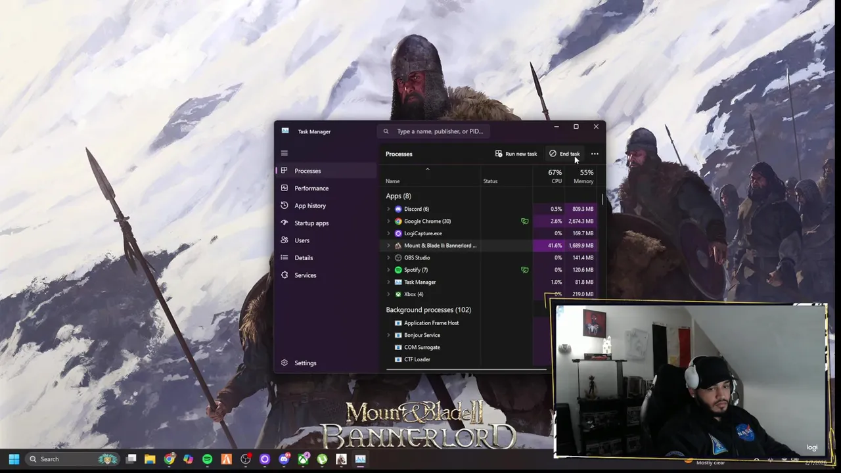Sort processes by the Name column
Image resolution: width=841 pixels, height=473 pixels.
tap(432, 175)
